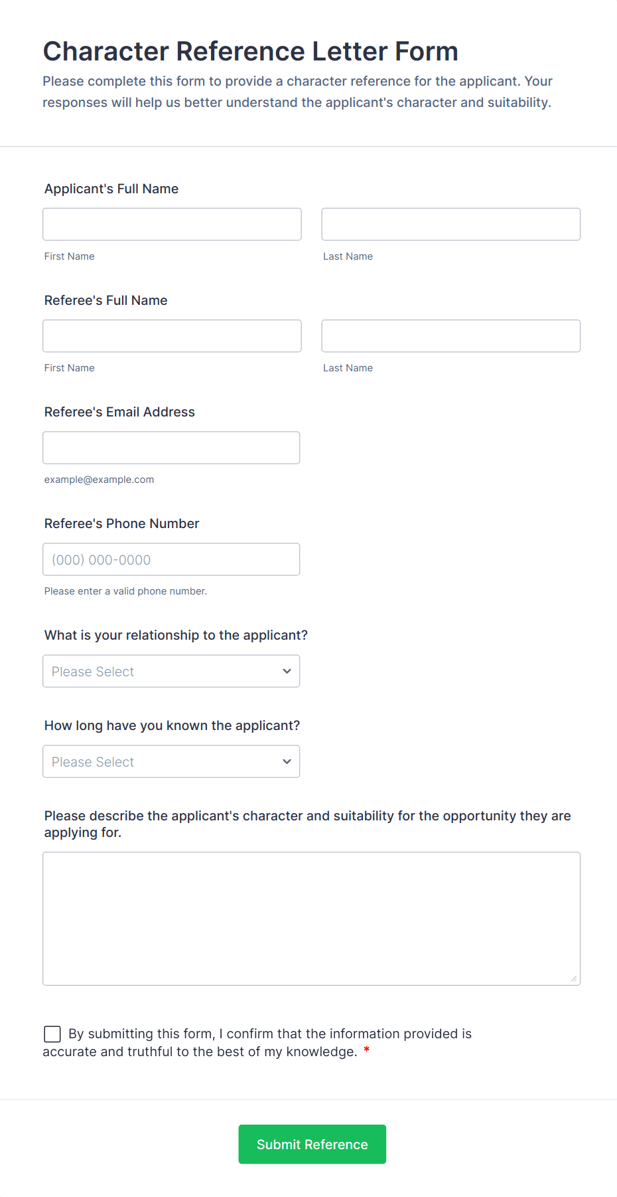Click the "How long have you known" label
The image size is (617, 1197).
pyautogui.click(x=172, y=725)
